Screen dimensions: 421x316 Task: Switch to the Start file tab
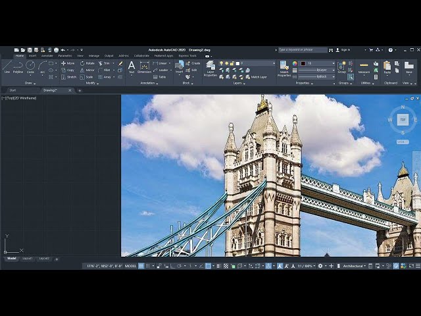(13, 91)
